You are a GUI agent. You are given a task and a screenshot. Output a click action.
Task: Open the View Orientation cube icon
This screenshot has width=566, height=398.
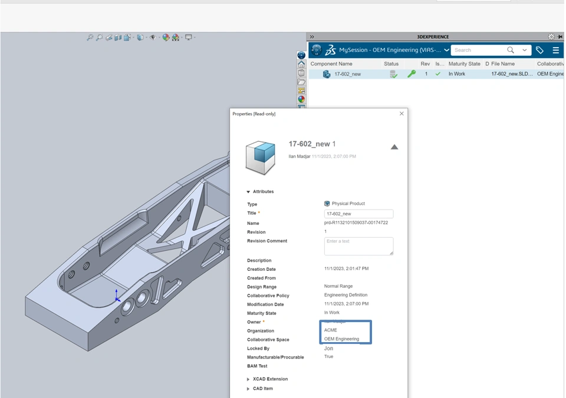pyautogui.click(x=127, y=37)
